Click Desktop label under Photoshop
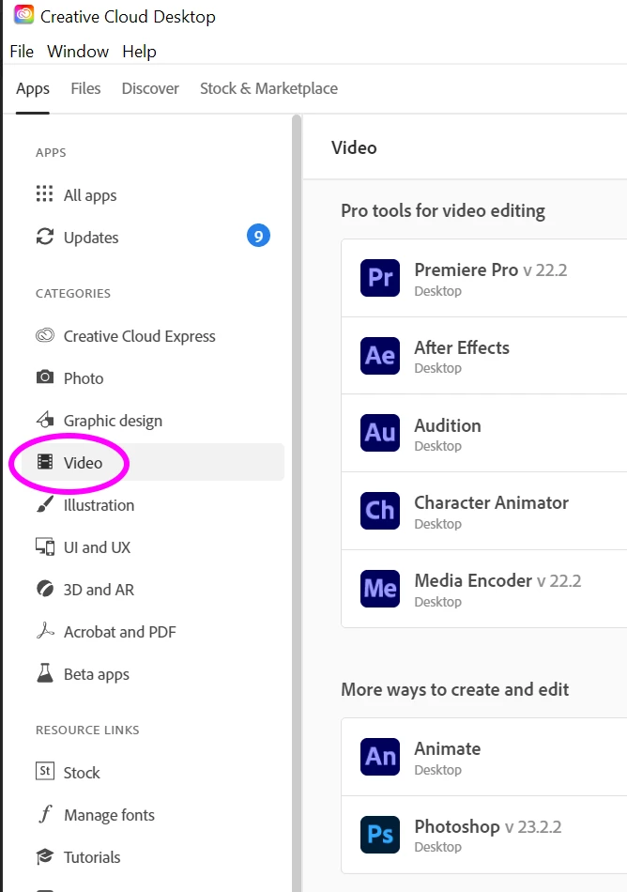This screenshot has width=627, height=892. pyautogui.click(x=437, y=847)
